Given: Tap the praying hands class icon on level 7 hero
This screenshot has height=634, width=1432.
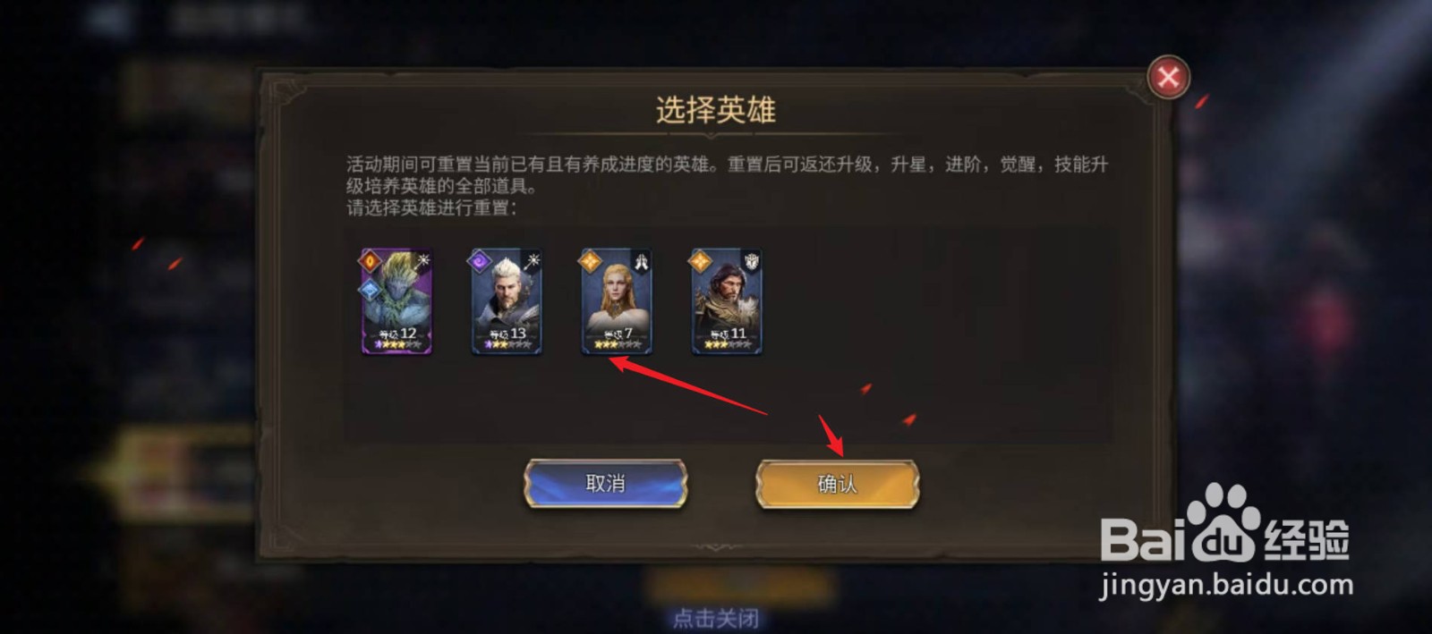Looking at the screenshot, I should (x=641, y=261).
